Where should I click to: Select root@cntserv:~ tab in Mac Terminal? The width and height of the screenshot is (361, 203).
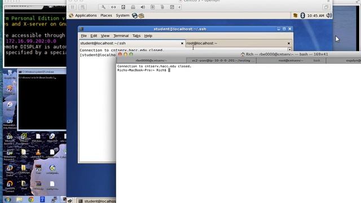click(x=291, y=60)
